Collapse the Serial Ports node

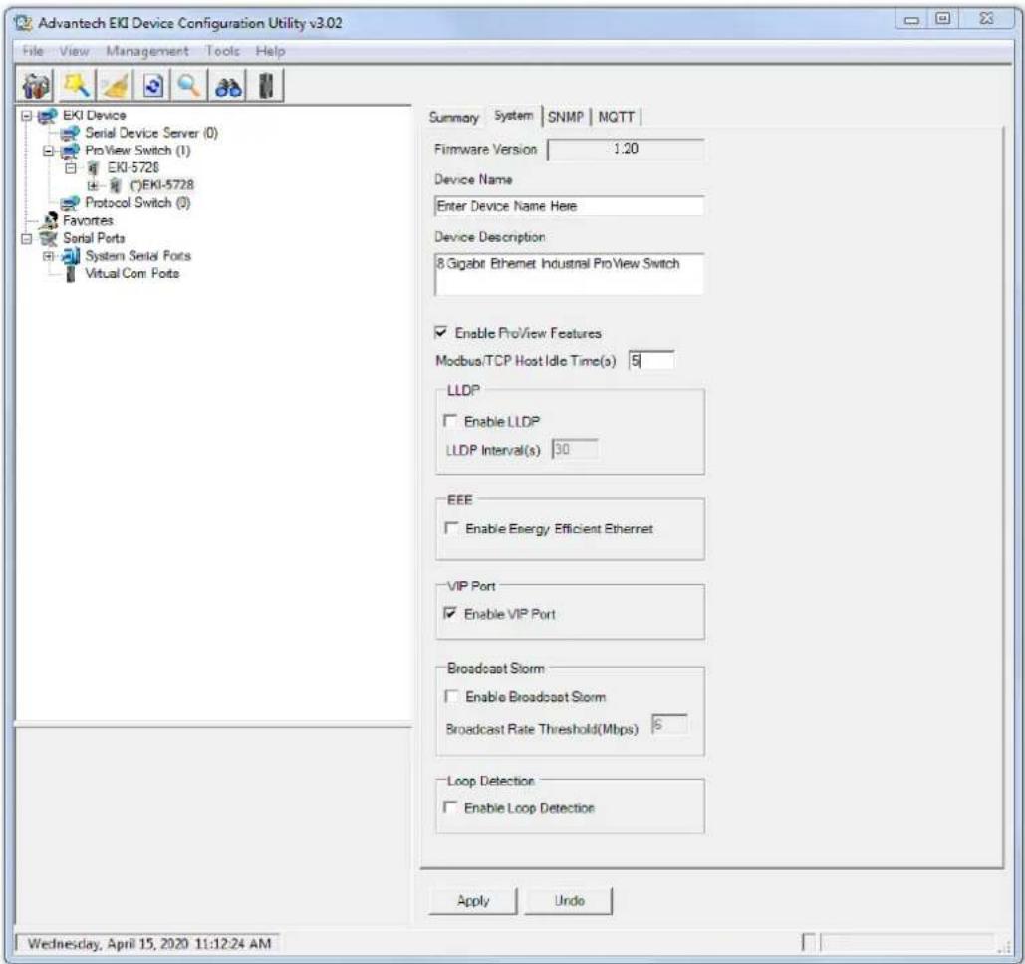pos(26,238)
